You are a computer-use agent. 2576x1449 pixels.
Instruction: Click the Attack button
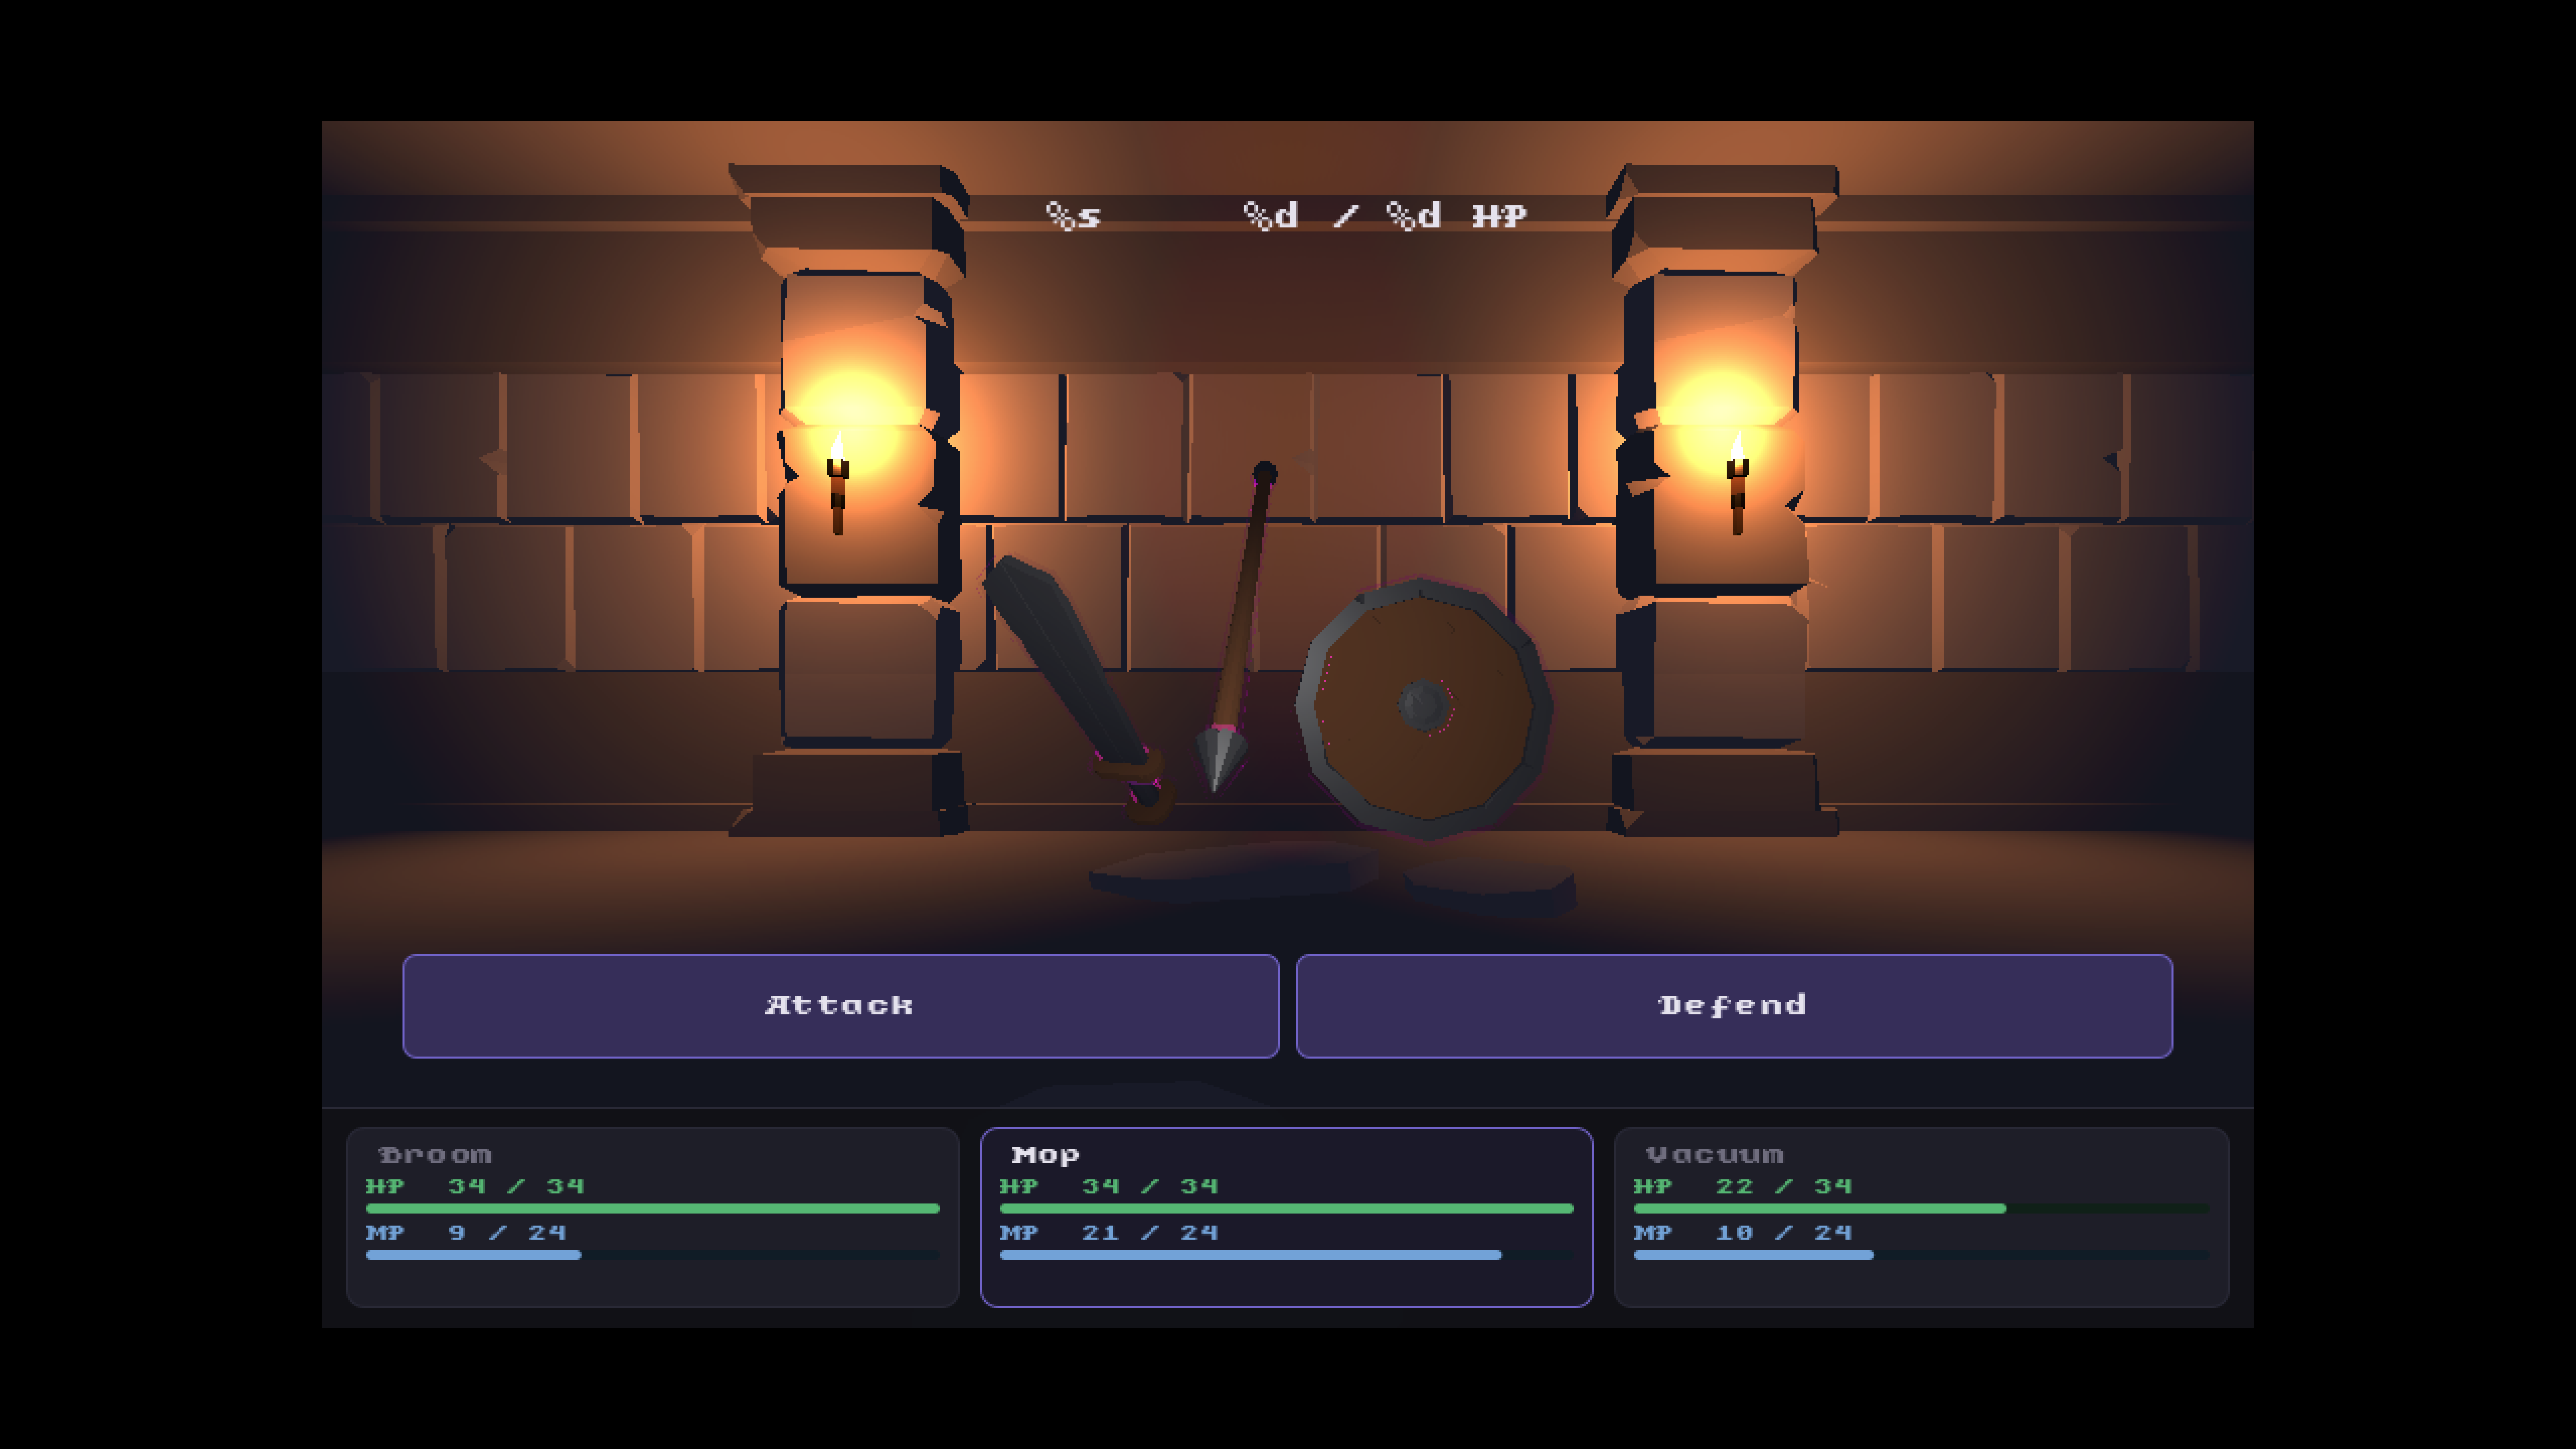[840, 1005]
